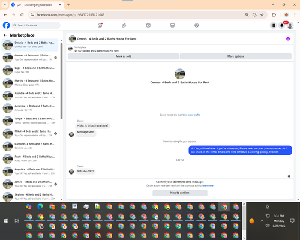Open the Caroline conversation

(x=30, y=146)
